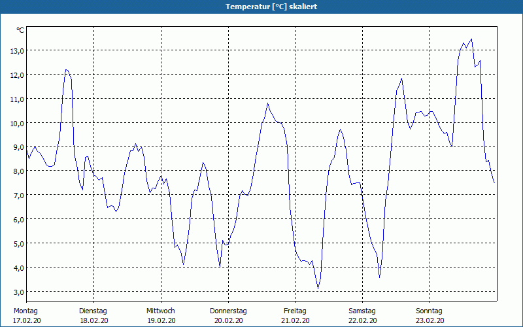The width and height of the screenshot is (523, 327).
Task: Click the °C unit label
Action: (20, 30)
